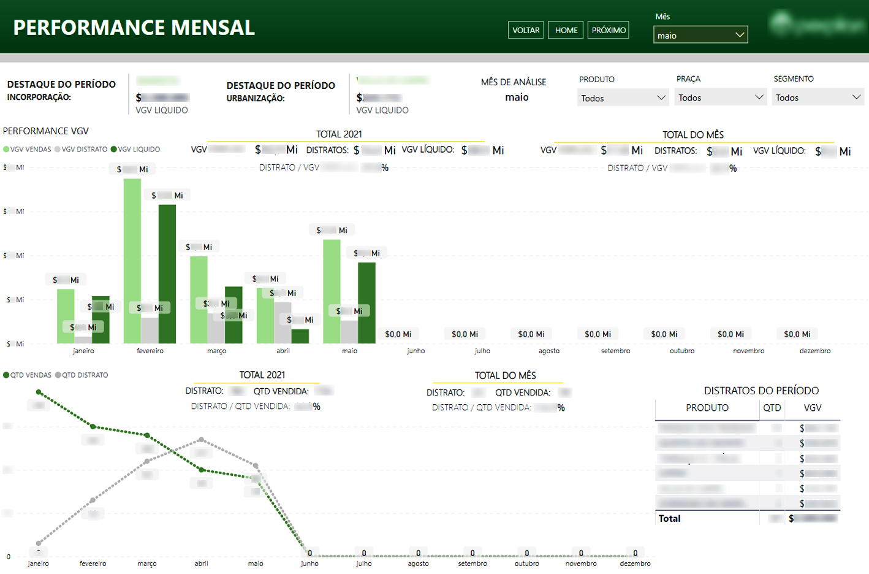
Task: Select the light green abril VGV vendas bar
Action: (x=265, y=316)
